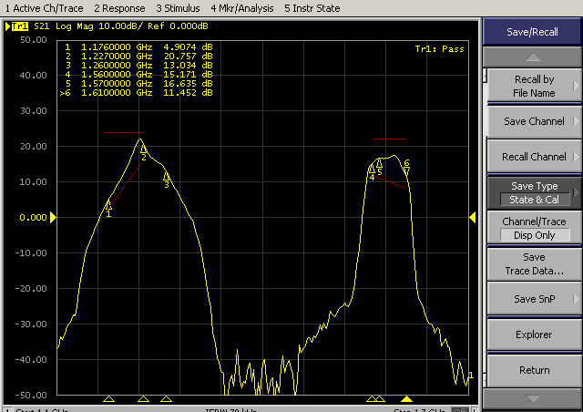
Task: Open the Mkr/Analysis menu
Action: coord(241,7)
